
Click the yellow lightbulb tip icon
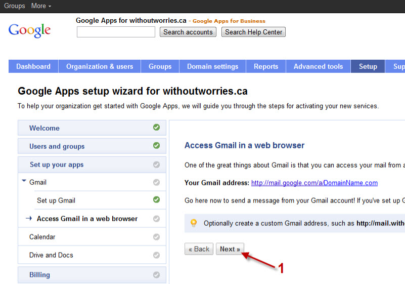(194, 223)
